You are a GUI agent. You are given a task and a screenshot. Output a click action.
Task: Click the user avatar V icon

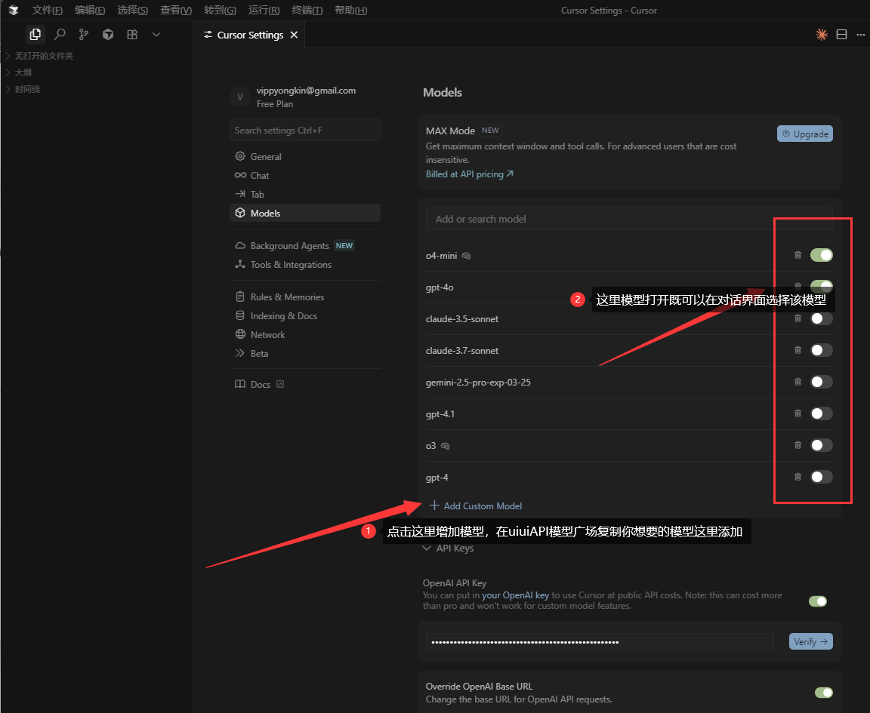pyautogui.click(x=239, y=97)
